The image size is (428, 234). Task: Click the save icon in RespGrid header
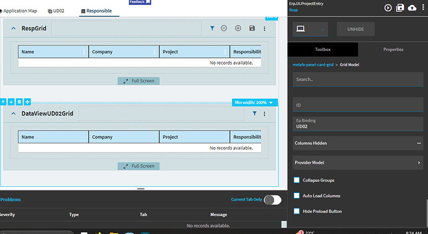252,28
